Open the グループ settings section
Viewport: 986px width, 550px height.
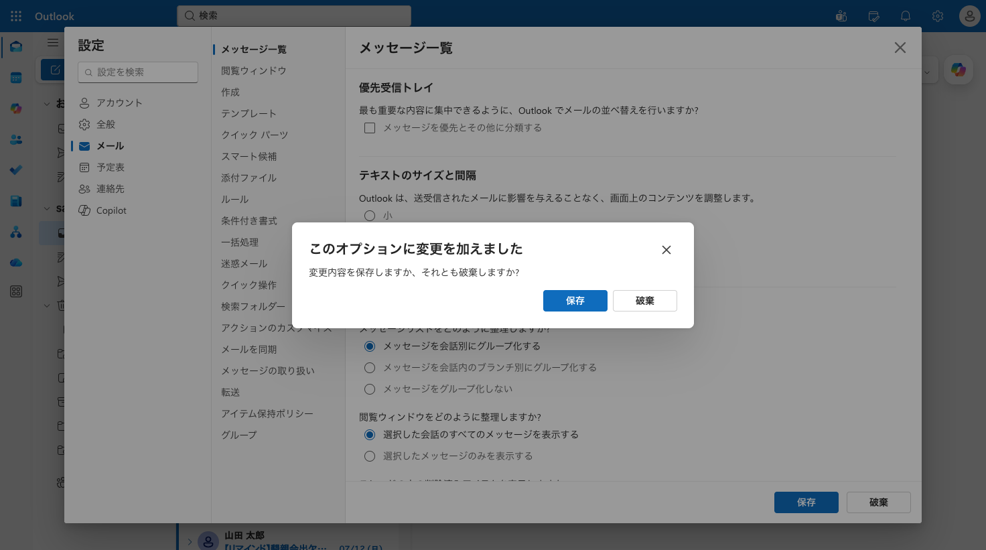point(239,435)
